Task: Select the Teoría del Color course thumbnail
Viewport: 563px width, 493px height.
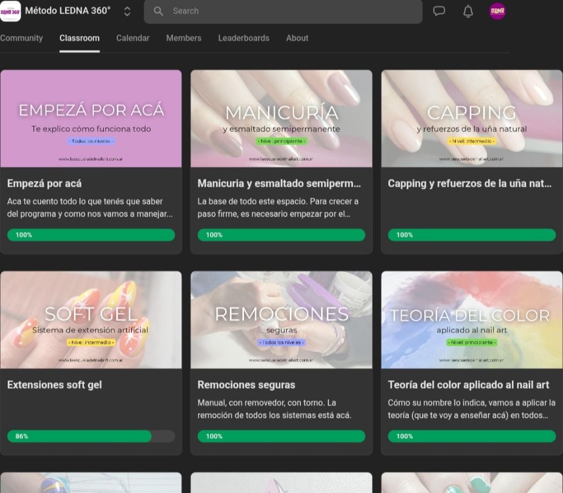Action: [472, 320]
